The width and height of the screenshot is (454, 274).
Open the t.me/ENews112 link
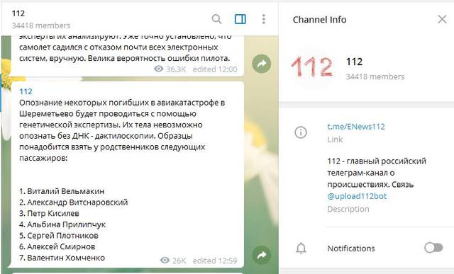(356, 127)
